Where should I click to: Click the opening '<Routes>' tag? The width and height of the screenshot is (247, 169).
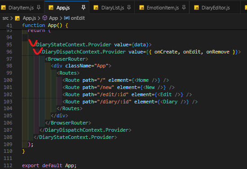(x=68, y=73)
